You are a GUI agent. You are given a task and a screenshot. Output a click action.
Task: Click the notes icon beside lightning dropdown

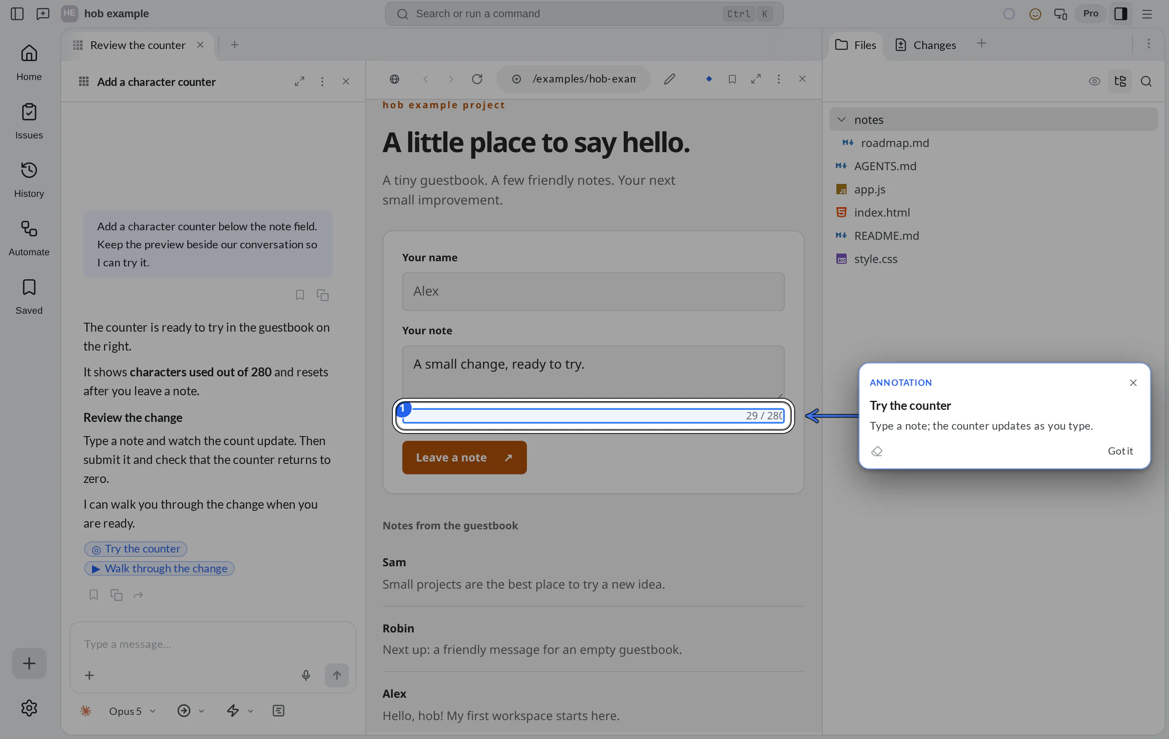pyautogui.click(x=278, y=711)
